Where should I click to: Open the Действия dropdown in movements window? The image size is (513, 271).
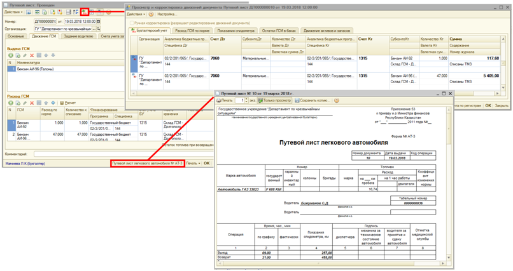(x=136, y=14)
